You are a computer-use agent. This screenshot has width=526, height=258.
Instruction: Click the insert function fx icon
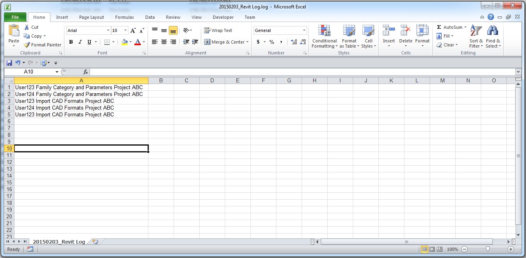(85, 72)
